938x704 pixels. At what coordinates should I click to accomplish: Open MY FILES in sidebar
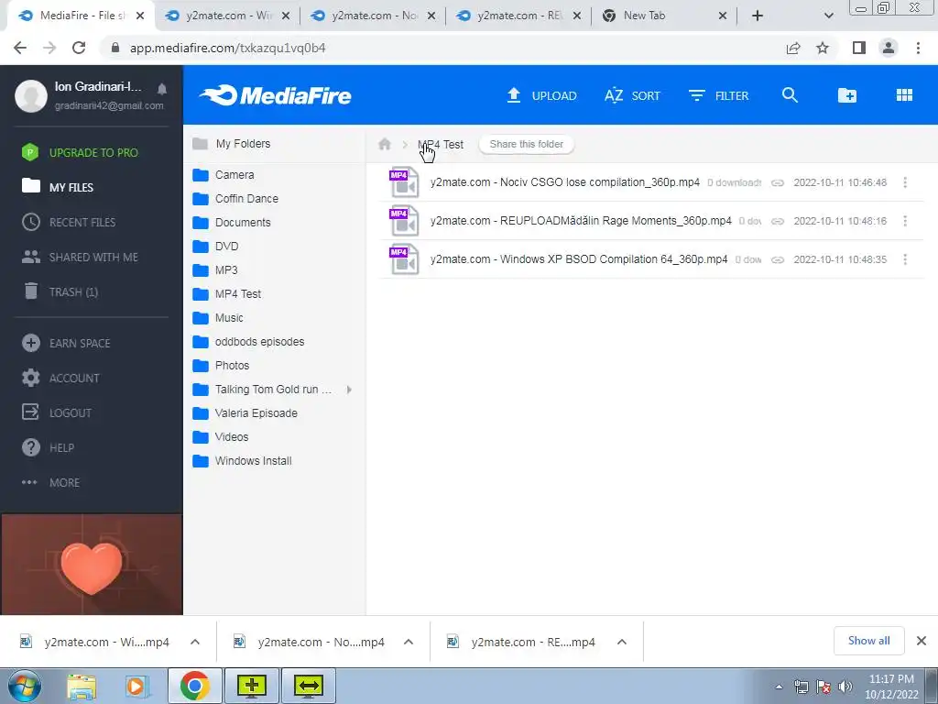pyautogui.click(x=58, y=187)
